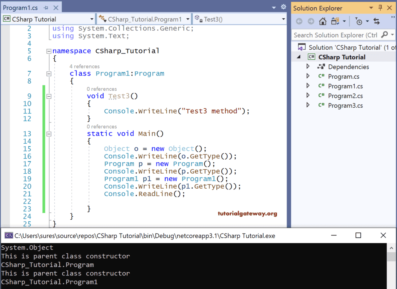397x289 pixels.
Task: Toggle auto-hide pin for Solution Explorer
Action: [380, 8]
